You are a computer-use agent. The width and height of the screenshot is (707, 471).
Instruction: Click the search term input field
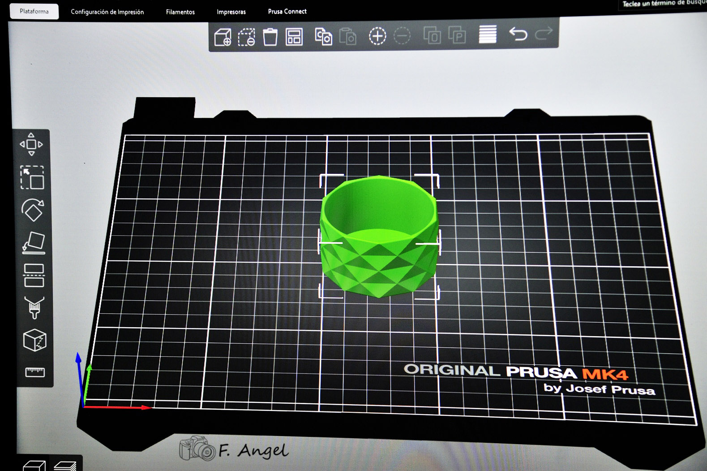click(x=664, y=4)
